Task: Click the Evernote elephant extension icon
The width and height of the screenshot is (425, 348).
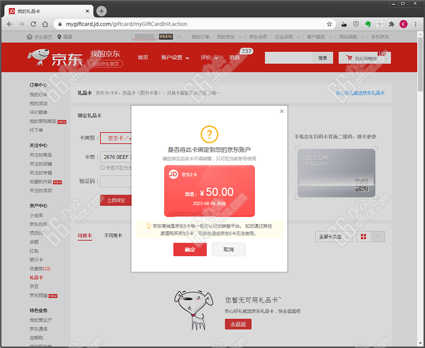Action: (368, 24)
